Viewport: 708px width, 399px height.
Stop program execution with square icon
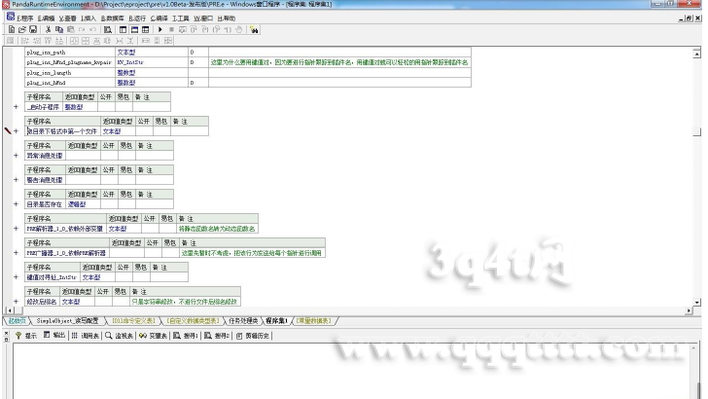coord(171,29)
